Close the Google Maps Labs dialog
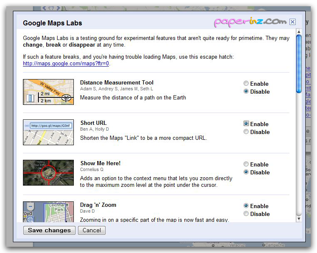 click(x=292, y=22)
